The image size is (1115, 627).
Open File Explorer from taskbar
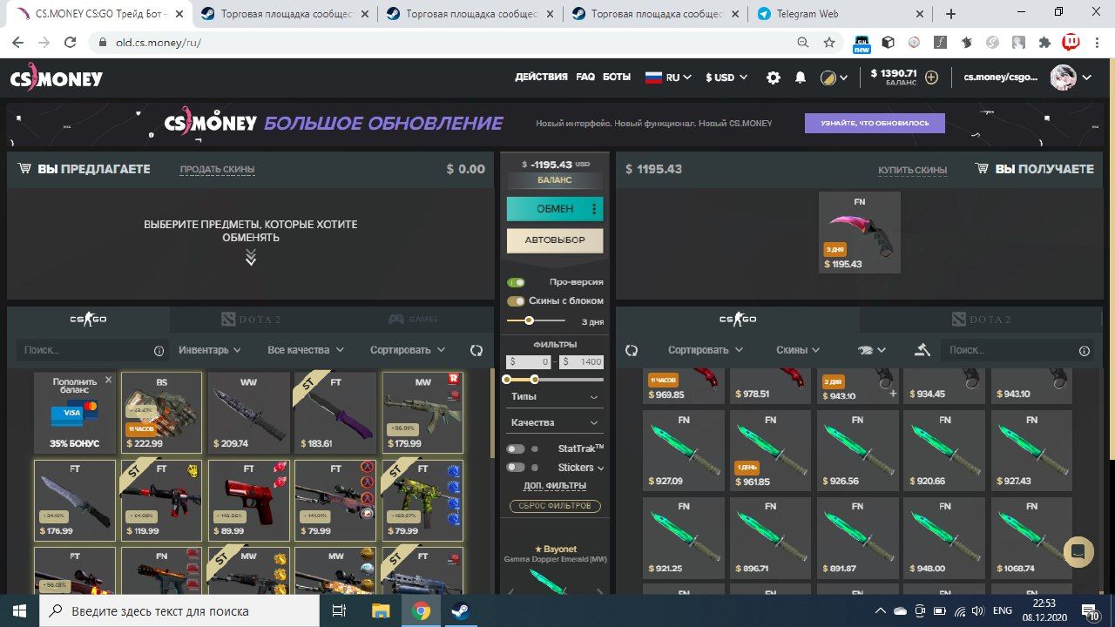379,610
